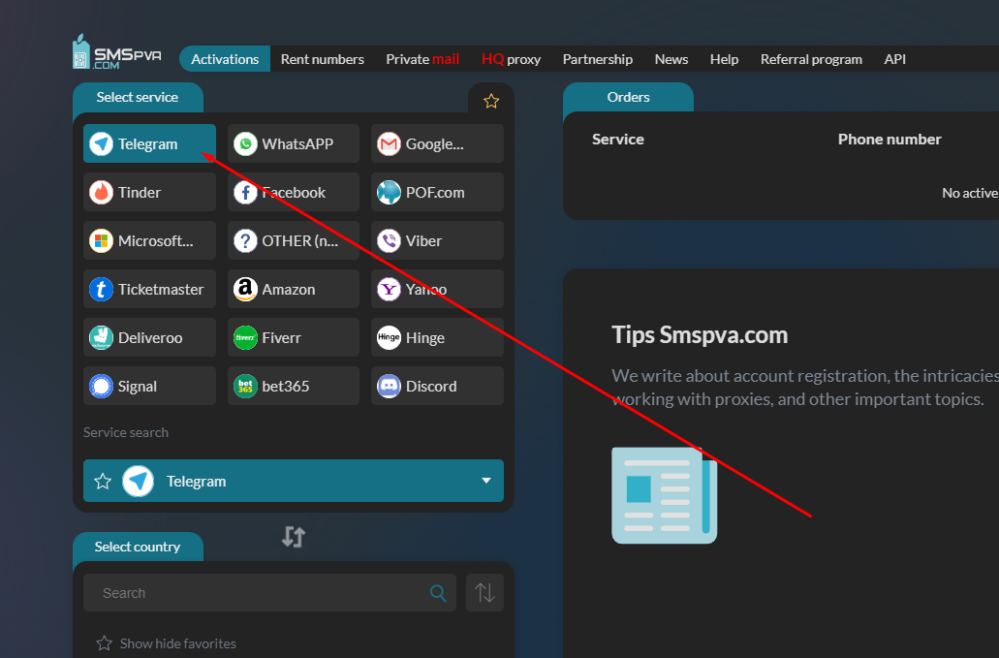Screen dimensions: 999x658
Task: Click the Tips newspaper illustration
Action: [665, 495]
